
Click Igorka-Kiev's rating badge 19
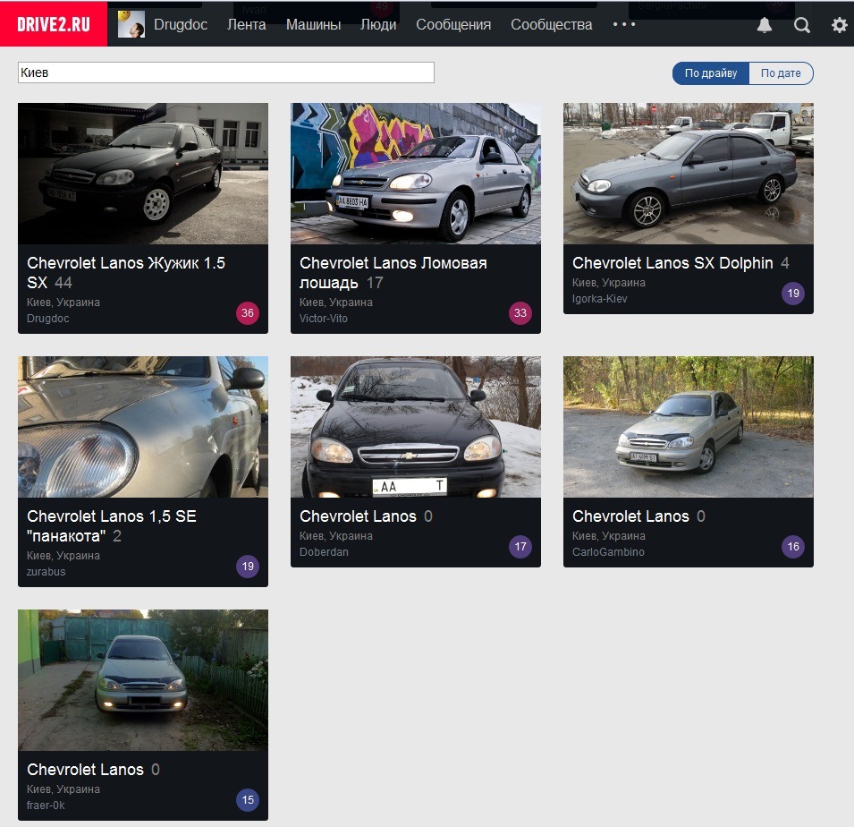point(793,294)
